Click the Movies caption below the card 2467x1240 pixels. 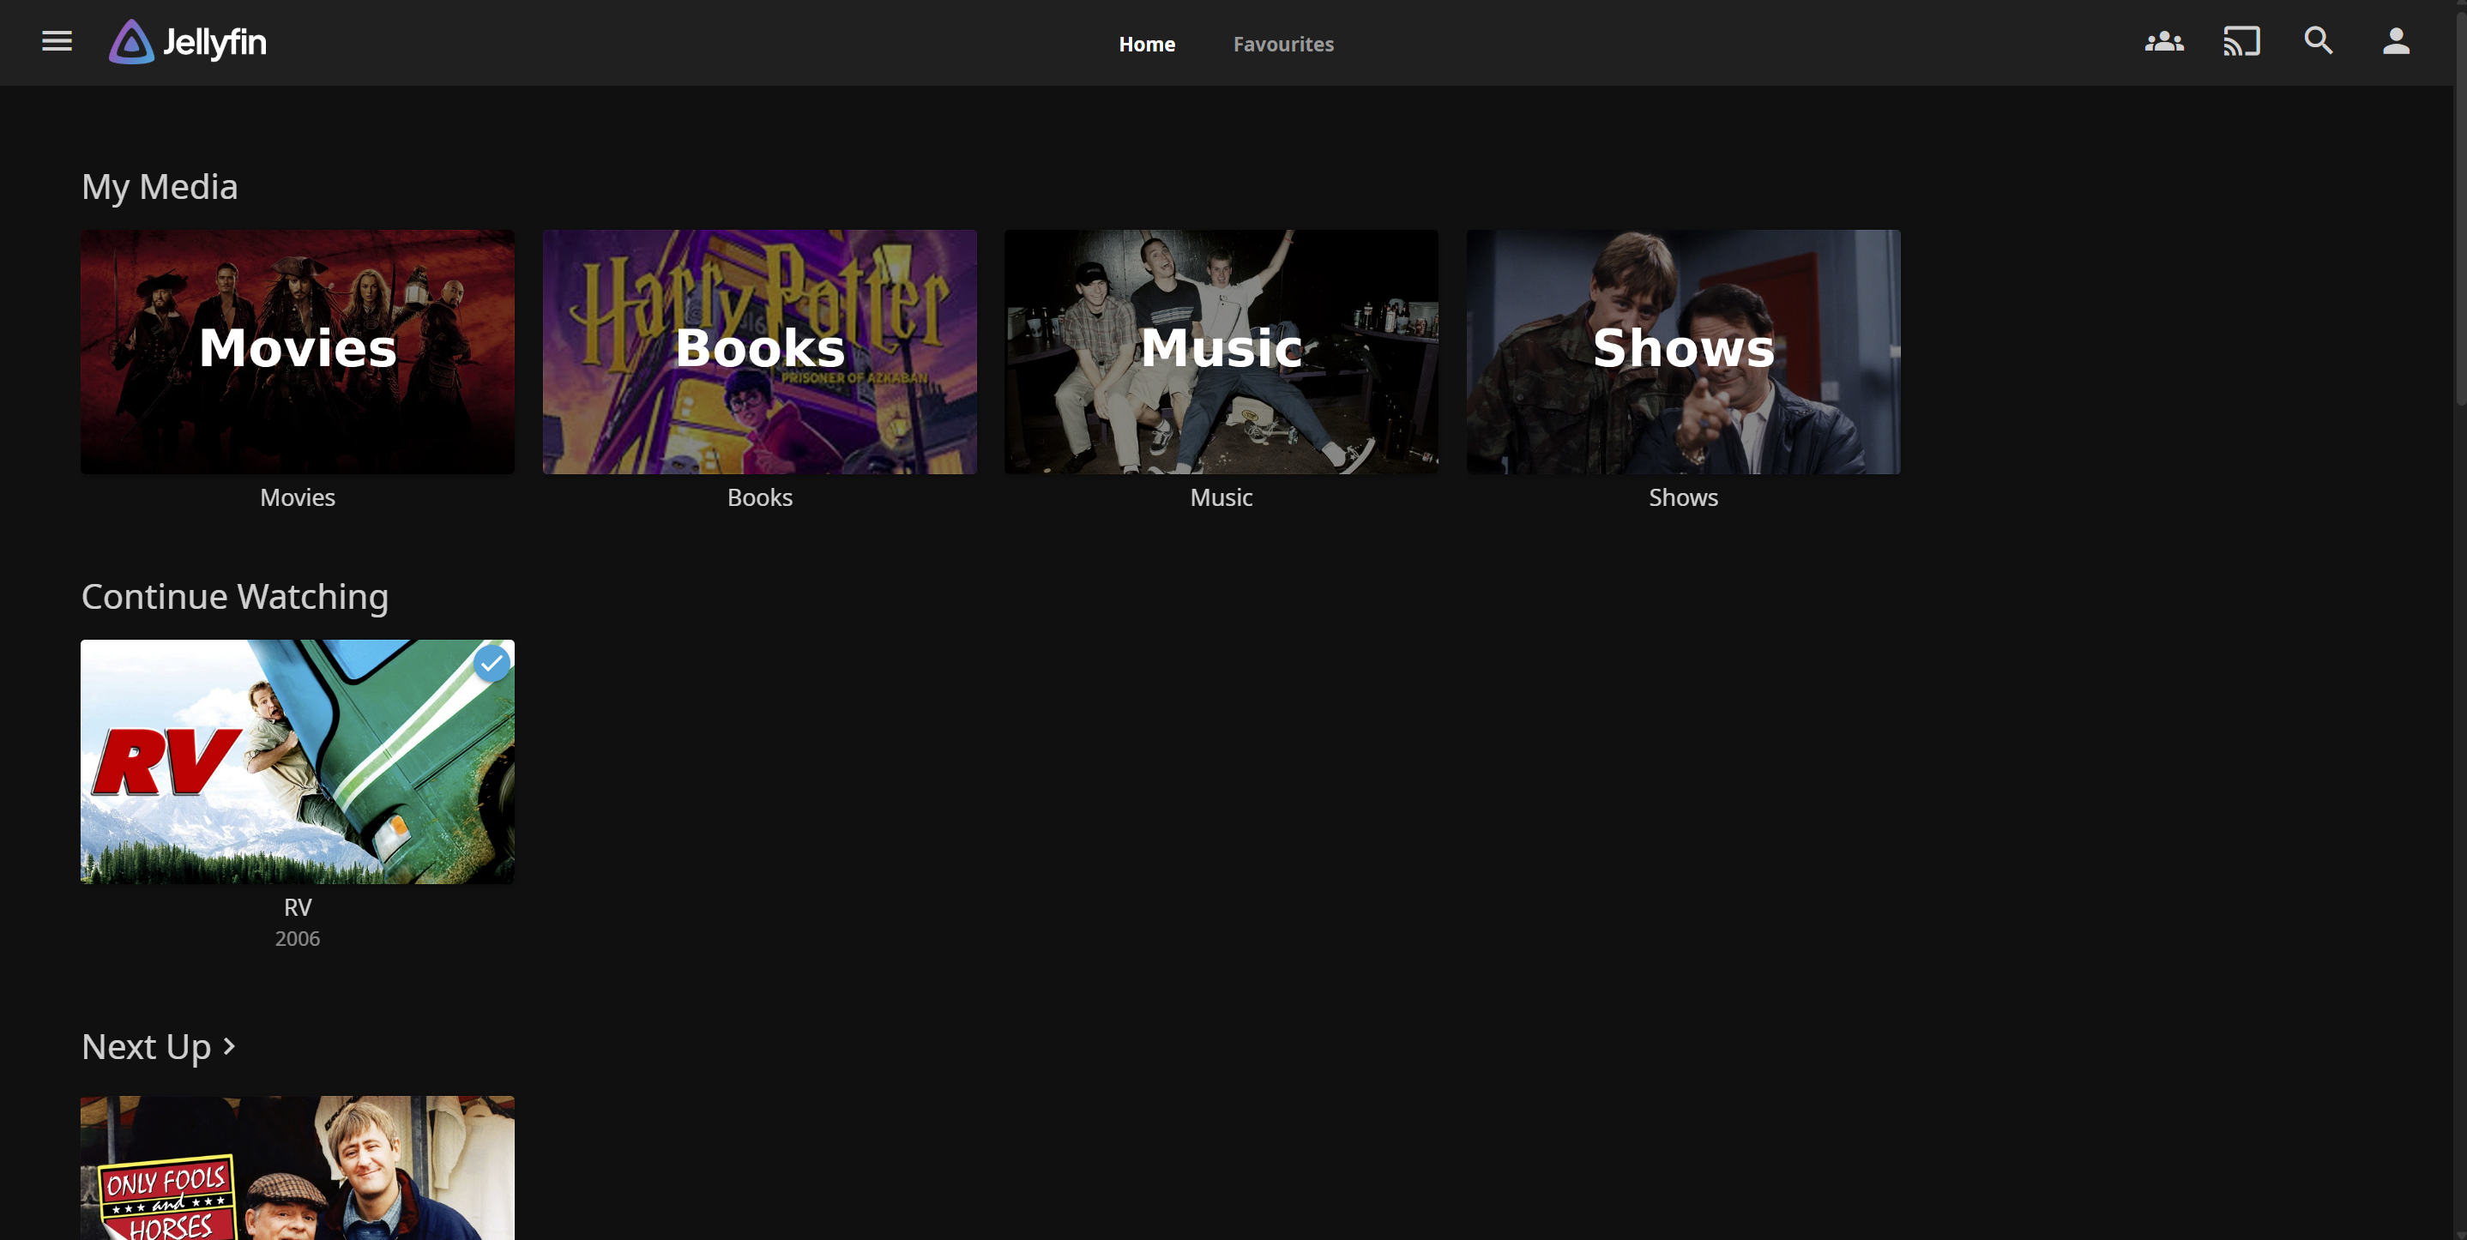297,497
